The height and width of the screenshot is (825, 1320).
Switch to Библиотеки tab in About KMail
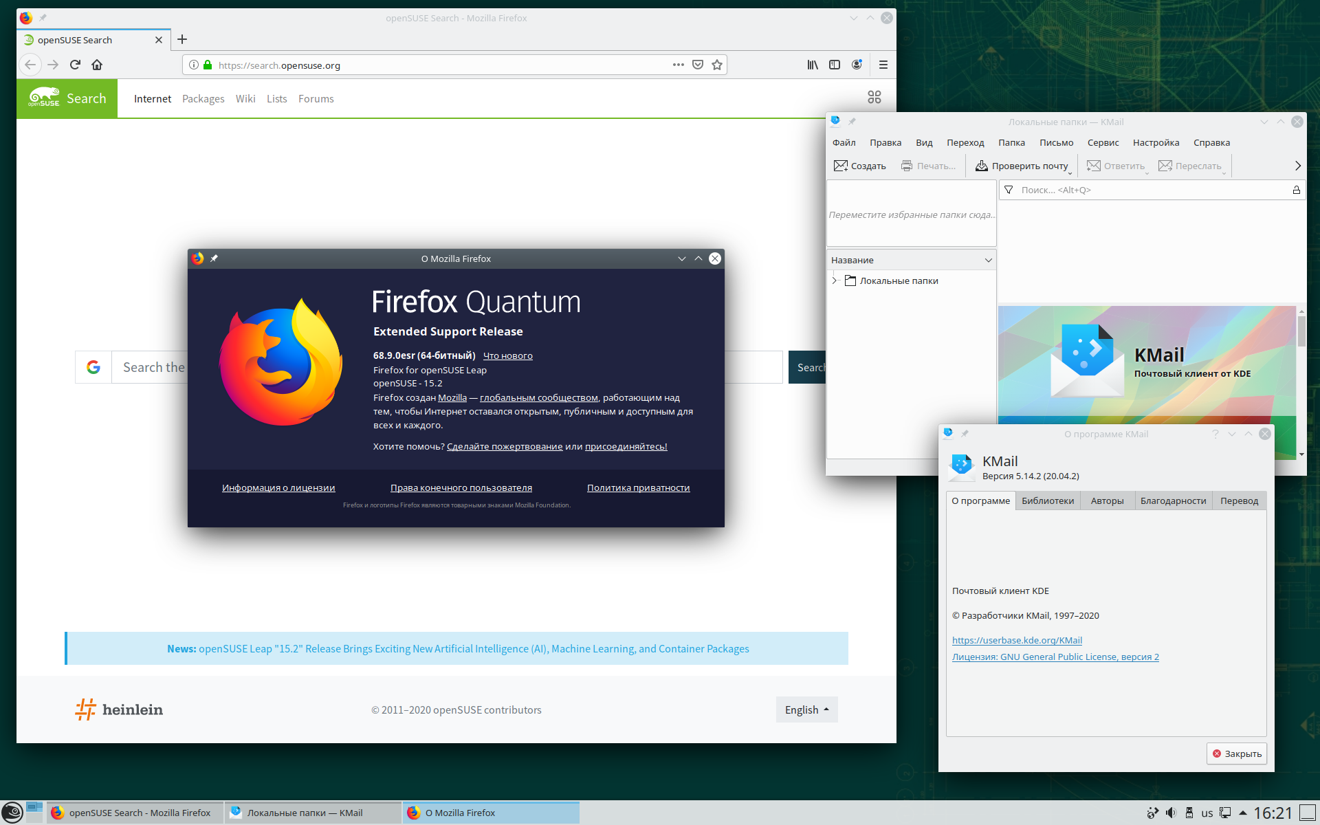[1048, 500]
